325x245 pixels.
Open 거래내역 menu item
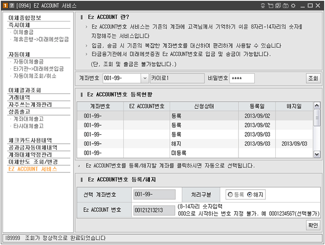click(19, 97)
